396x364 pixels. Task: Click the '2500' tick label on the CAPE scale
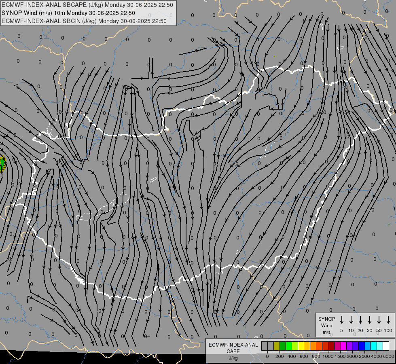(364, 356)
